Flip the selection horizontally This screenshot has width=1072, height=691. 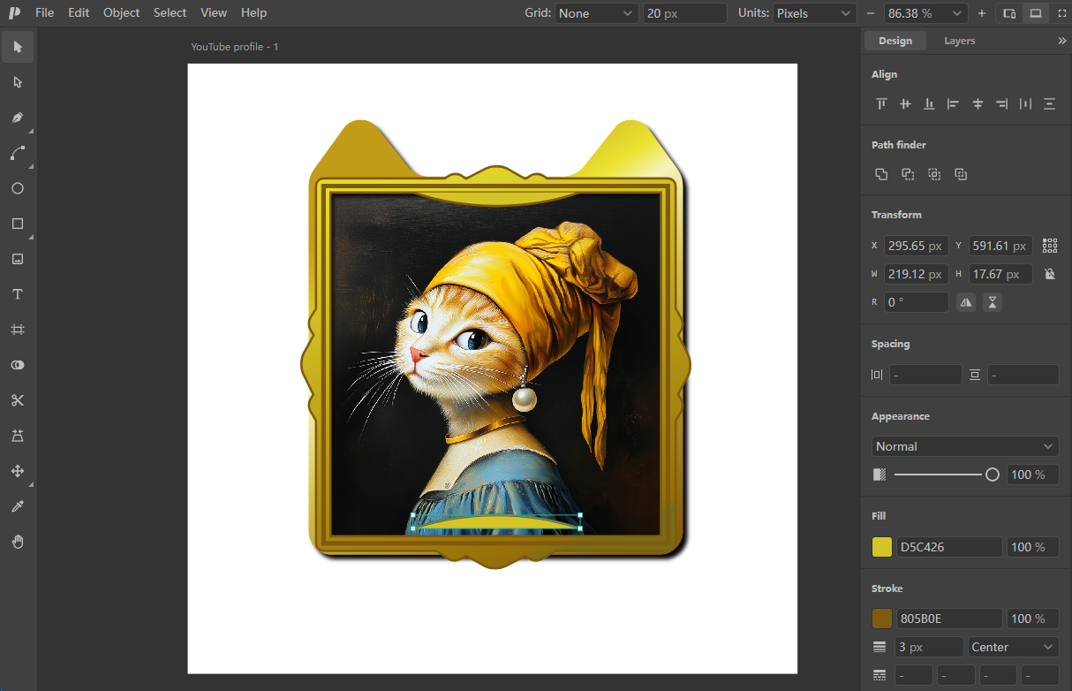(966, 302)
